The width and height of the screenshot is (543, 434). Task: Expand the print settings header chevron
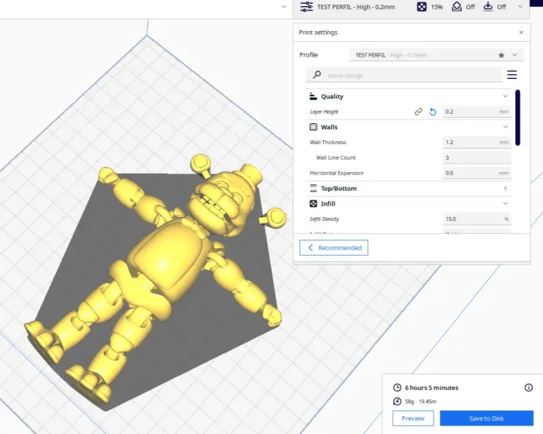[521, 6]
